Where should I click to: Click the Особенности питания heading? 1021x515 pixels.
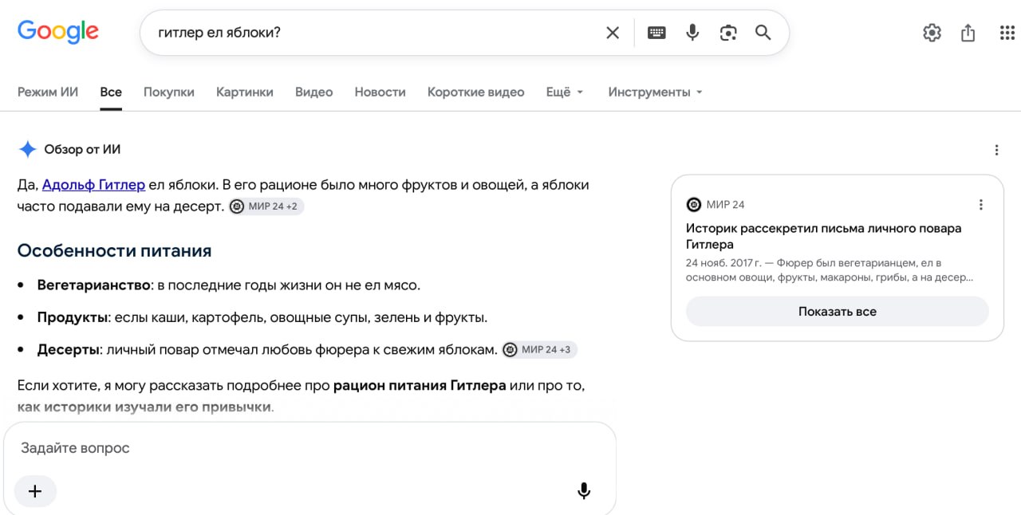114,251
